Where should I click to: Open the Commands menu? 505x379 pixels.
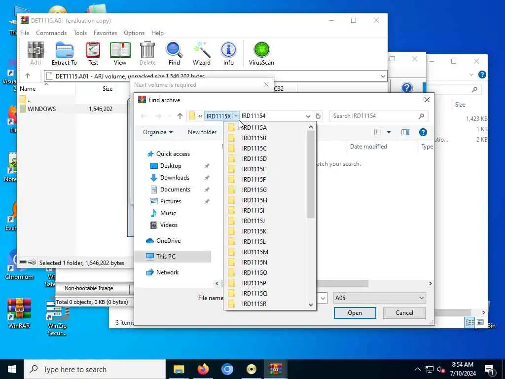click(51, 33)
